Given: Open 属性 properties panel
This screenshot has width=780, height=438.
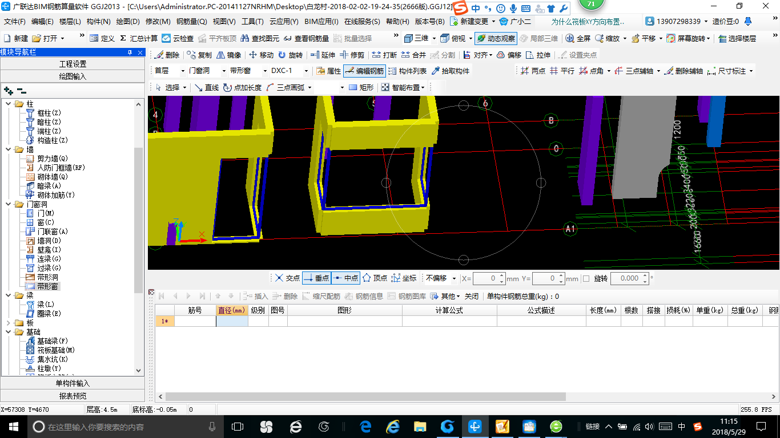Looking at the screenshot, I should 328,71.
